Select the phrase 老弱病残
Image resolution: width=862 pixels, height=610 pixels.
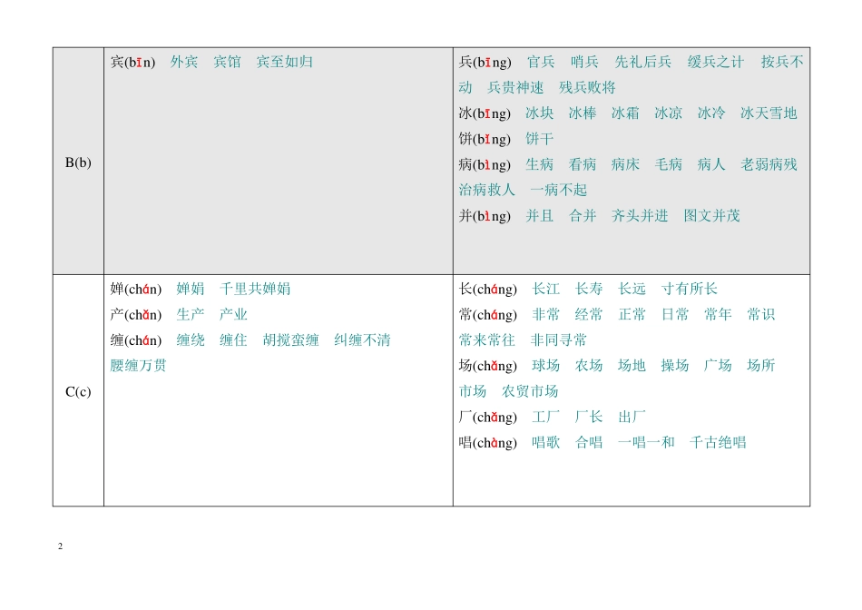[769, 164]
